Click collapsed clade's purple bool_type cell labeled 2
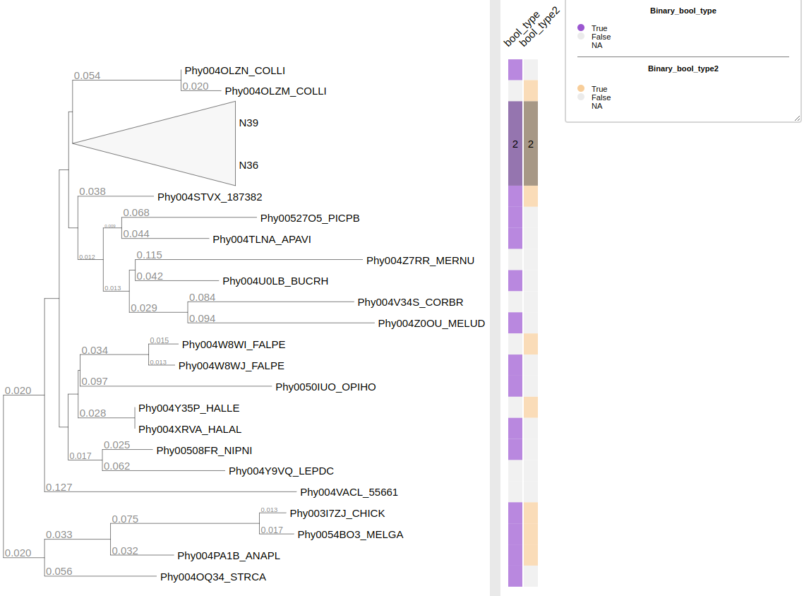The image size is (804, 596). click(515, 143)
